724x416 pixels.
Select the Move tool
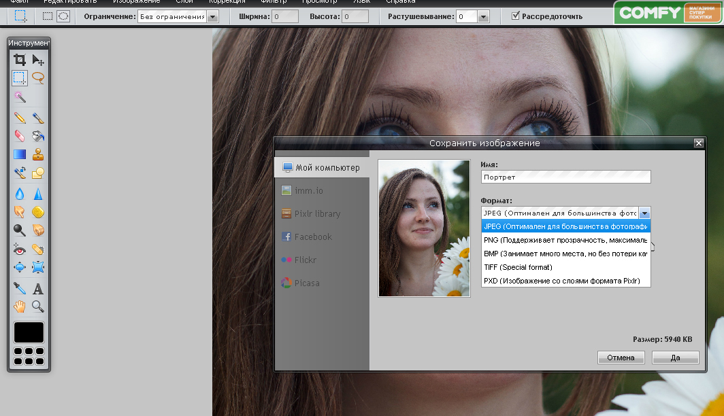coord(38,60)
